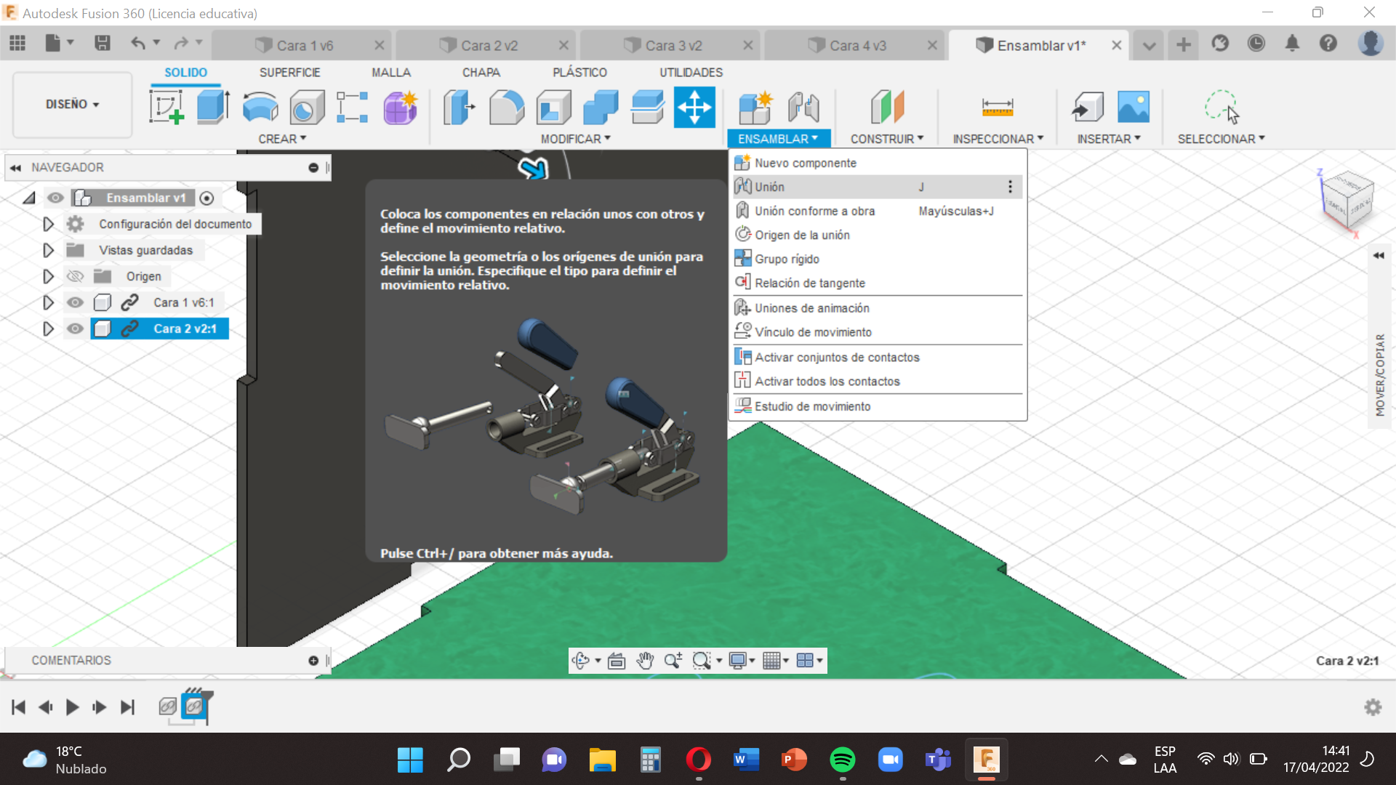Switch to the CHAPA tab

(x=481, y=73)
